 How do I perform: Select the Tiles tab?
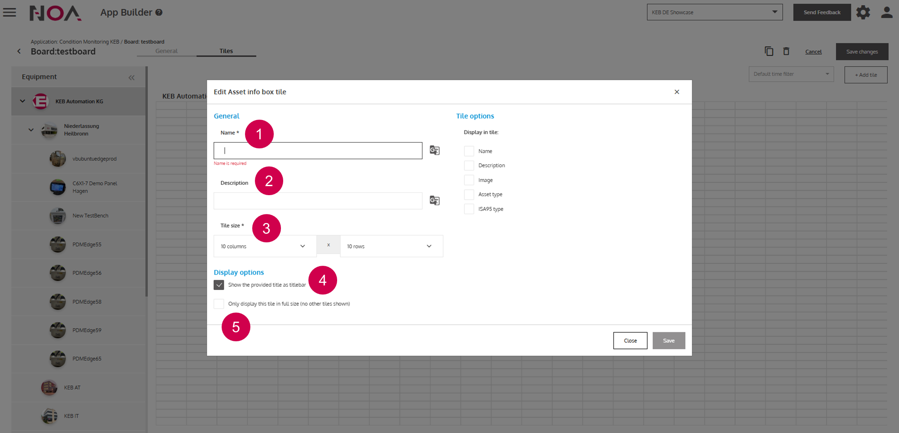pyautogui.click(x=226, y=51)
